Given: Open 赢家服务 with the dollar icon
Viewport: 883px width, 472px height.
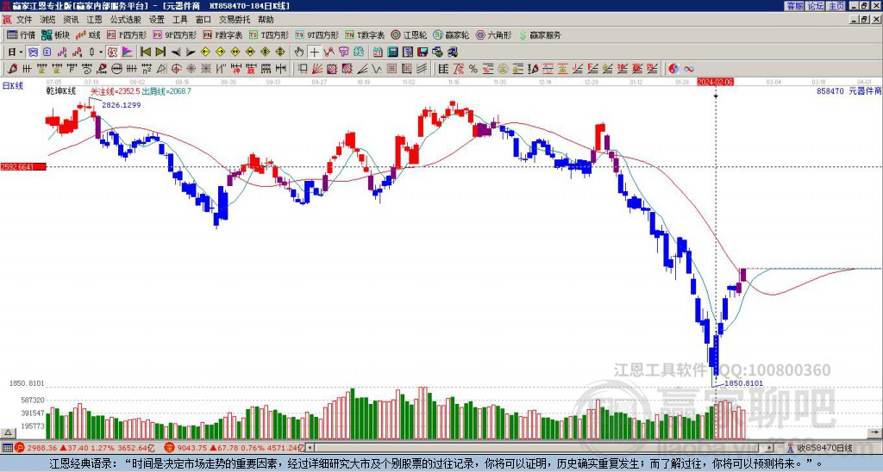Looking at the screenshot, I should [540, 34].
